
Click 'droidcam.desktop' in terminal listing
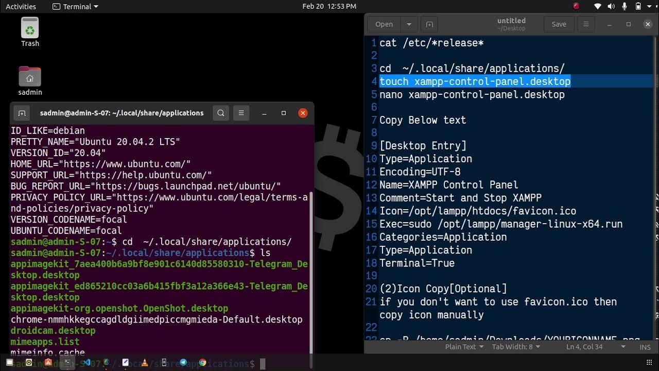[53, 330]
